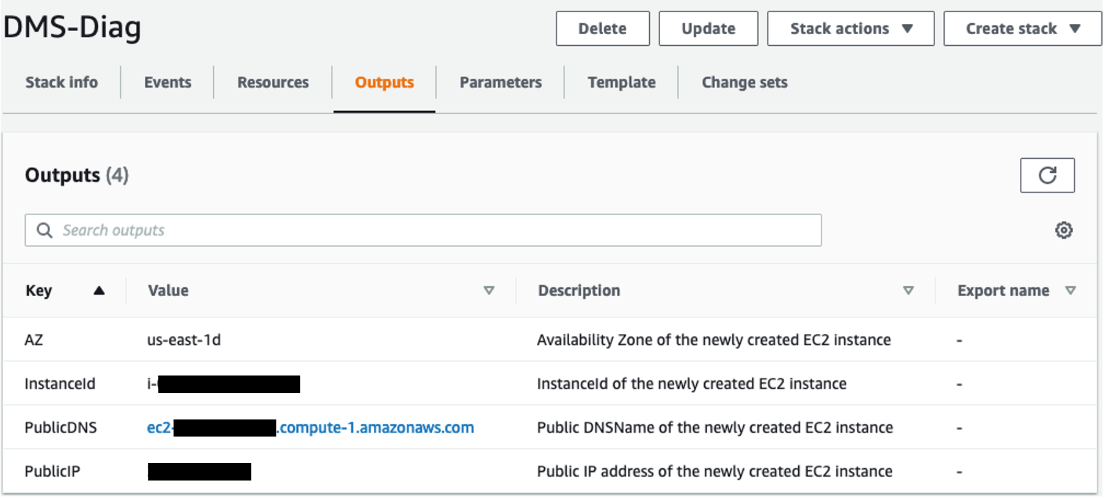Open outputs table preferences gear
This screenshot has width=1103, height=497.
pyautogui.click(x=1063, y=230)
